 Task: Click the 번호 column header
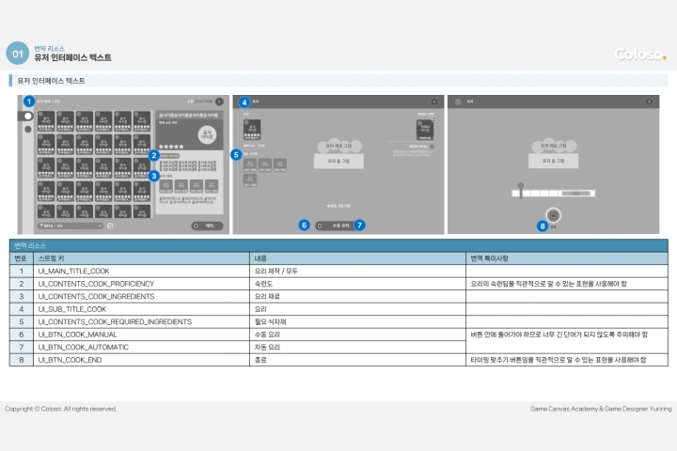(21, 258)
